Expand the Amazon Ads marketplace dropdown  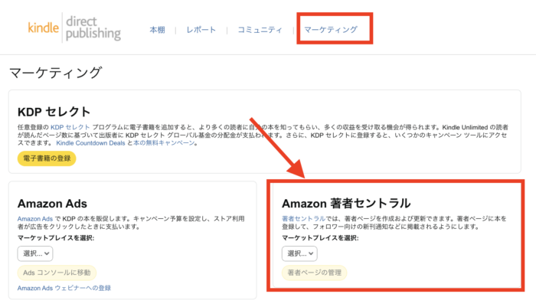[35, 253]
